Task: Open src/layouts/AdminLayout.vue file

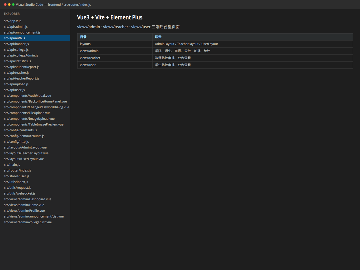Action: click(x=35, y=147)
